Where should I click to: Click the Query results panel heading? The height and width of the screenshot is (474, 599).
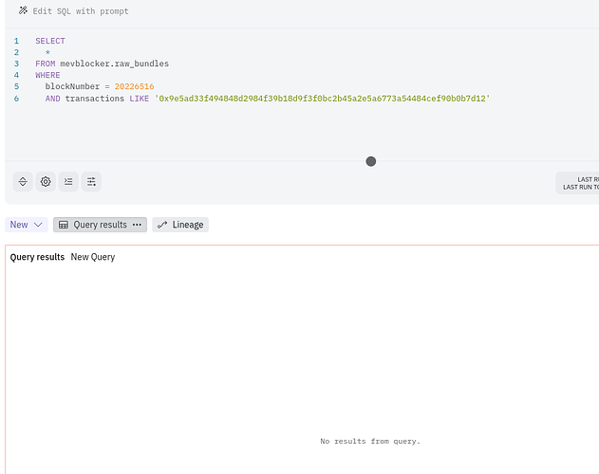point(37,257)
